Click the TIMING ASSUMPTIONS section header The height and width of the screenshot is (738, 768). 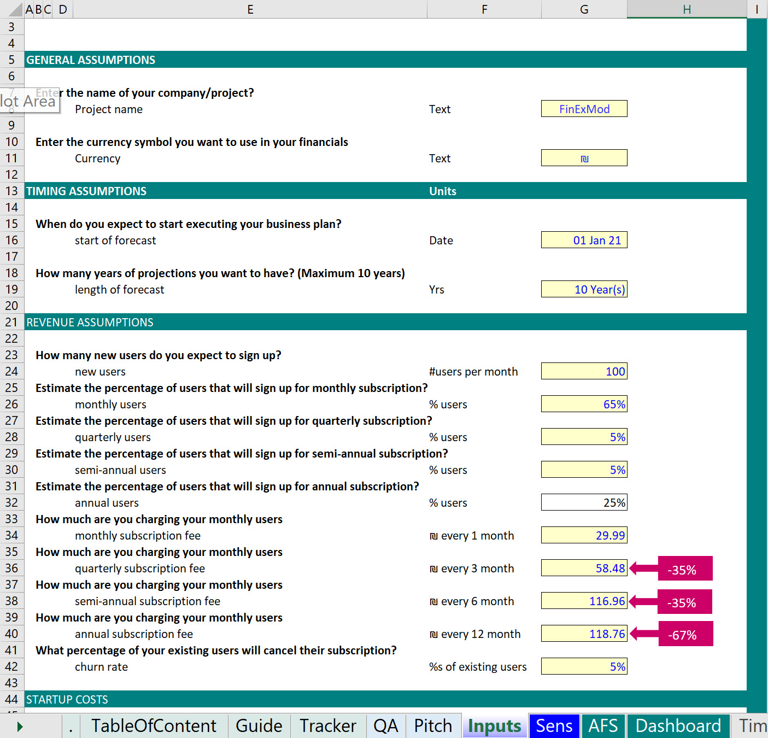pos(86,191)
